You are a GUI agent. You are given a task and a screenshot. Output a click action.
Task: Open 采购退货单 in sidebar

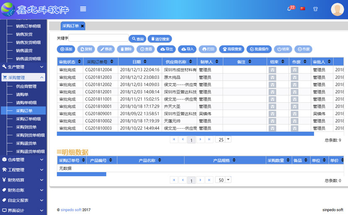click(26, 144)
